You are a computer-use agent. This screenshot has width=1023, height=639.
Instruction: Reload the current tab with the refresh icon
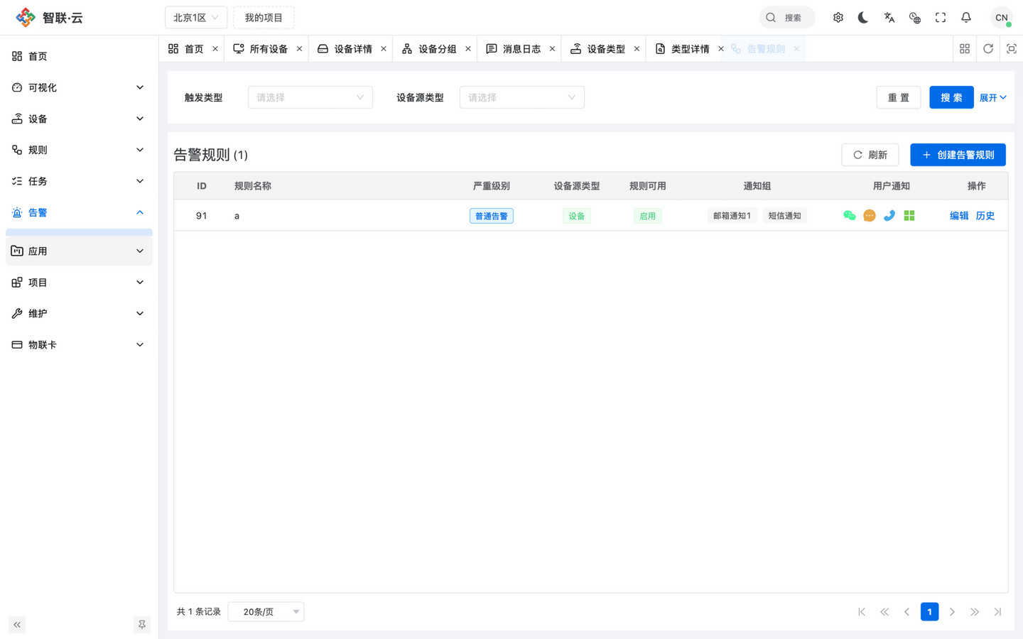(988, 49)
